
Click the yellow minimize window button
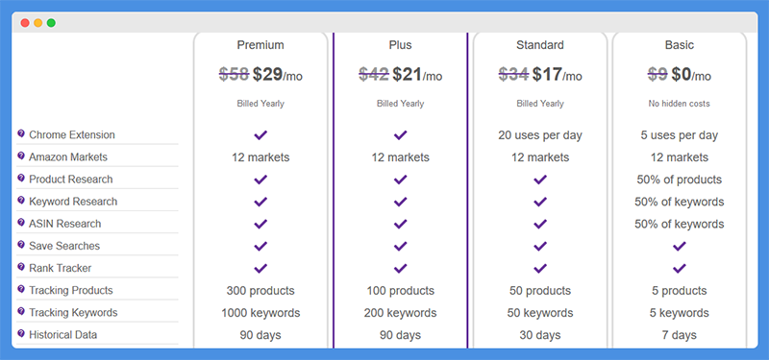pos(37,22)
